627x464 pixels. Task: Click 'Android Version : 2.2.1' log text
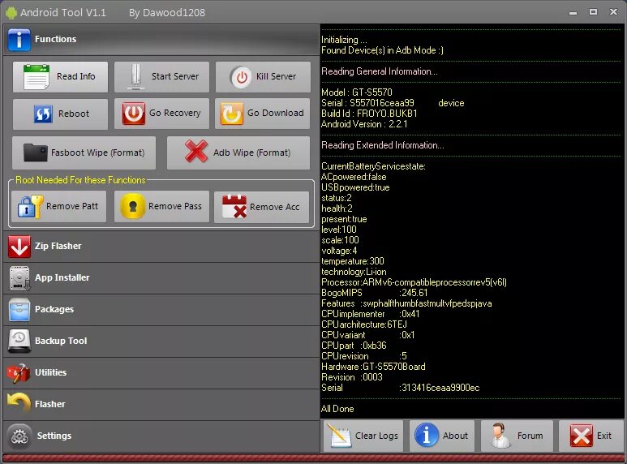point(364,124)
